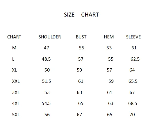Select the M size row label
Viewport: 163px width, 122px height.
14,48
